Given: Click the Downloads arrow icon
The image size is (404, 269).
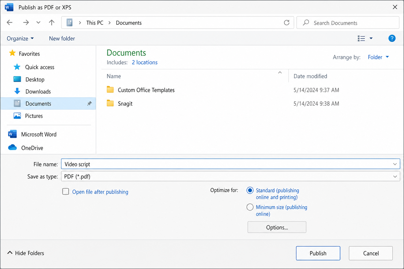Looking at the screenshot, I should click(17, 91).
